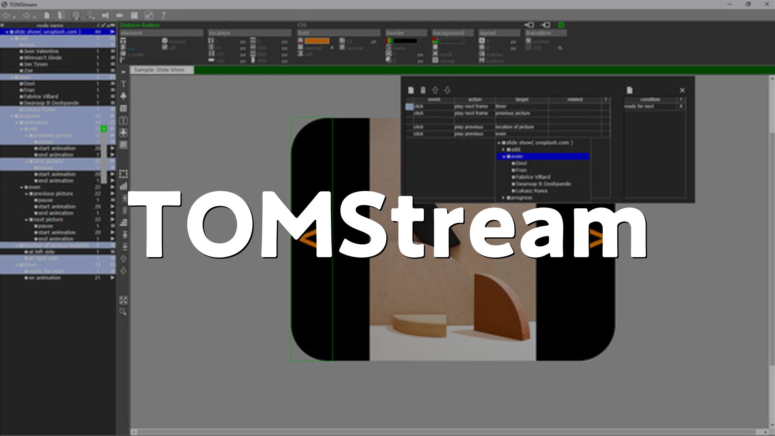Collapse the highlighted 'even' node in the dialog tree

click(504, 156)
